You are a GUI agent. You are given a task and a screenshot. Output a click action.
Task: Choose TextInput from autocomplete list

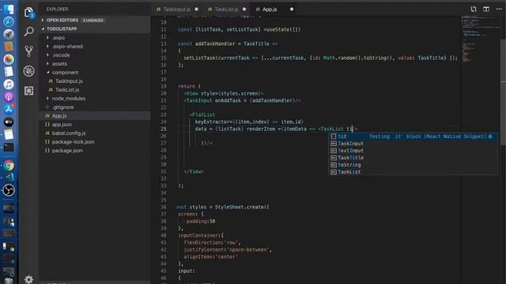pos(413,151)
